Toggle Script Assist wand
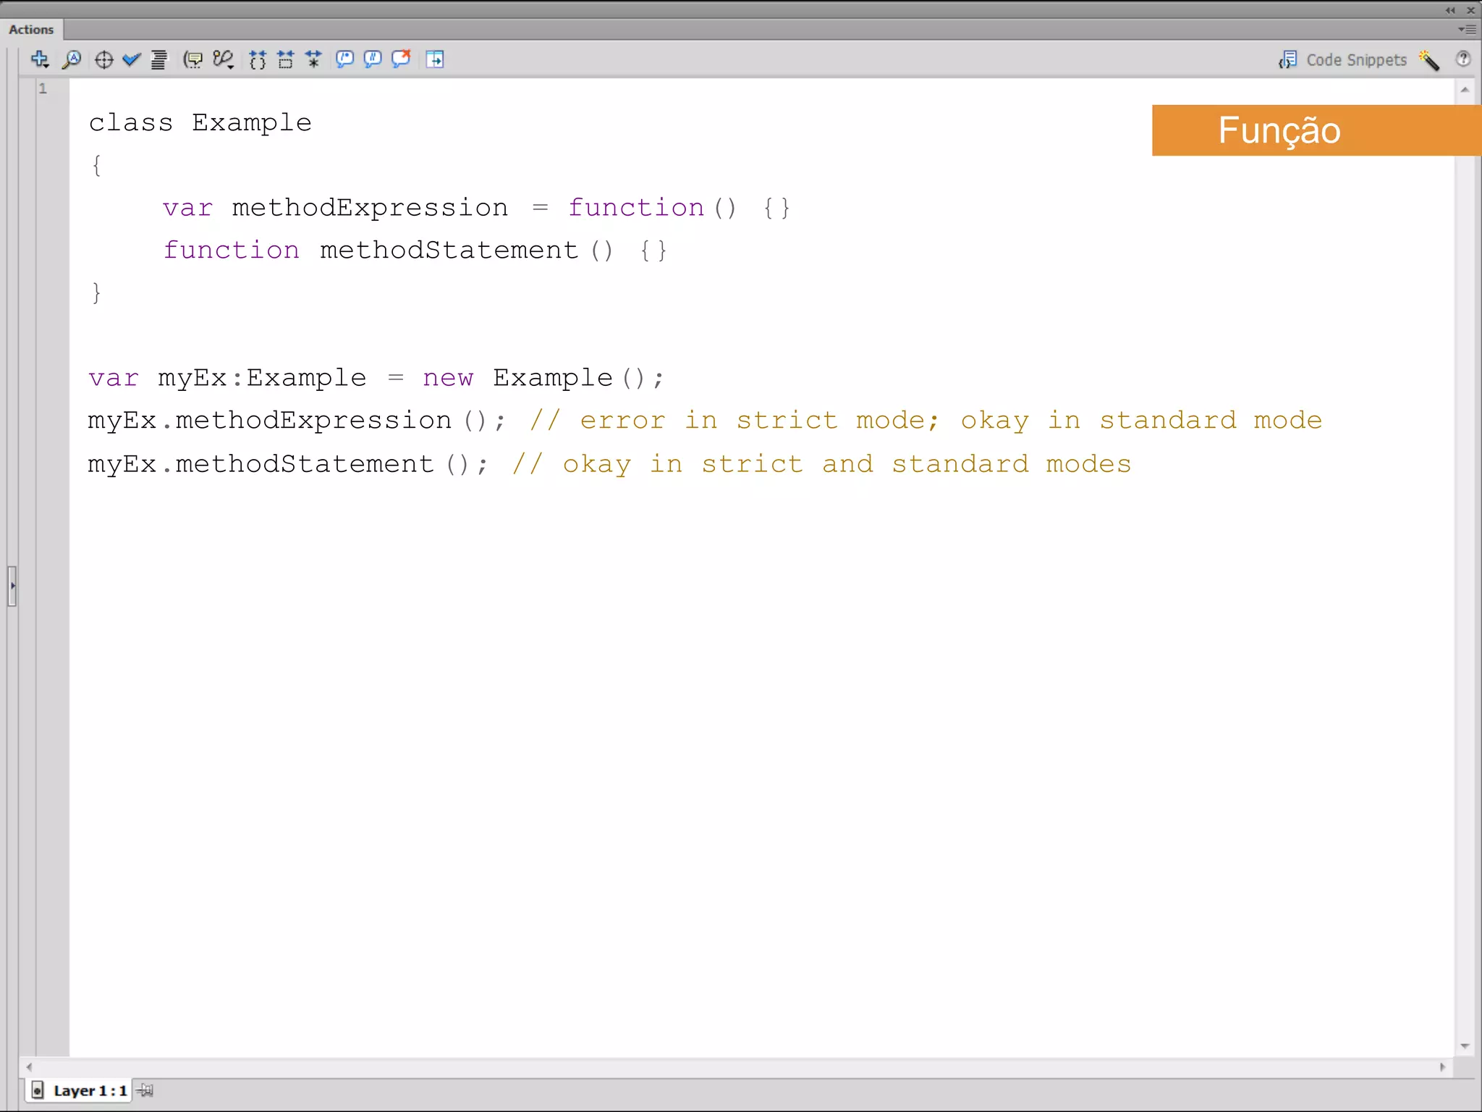Viewport: 1482px width, 1112px height. pyautogui.click(x=1429, y=60)
